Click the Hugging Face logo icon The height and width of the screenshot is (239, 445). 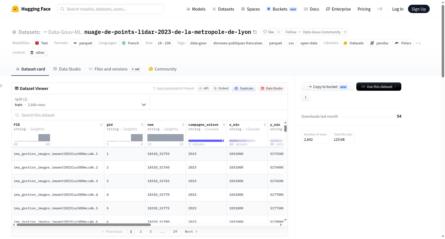pyautogui.click(x=15, y=9)
